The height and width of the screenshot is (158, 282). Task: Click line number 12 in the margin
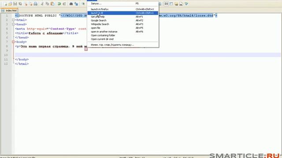tap(6, 64)
